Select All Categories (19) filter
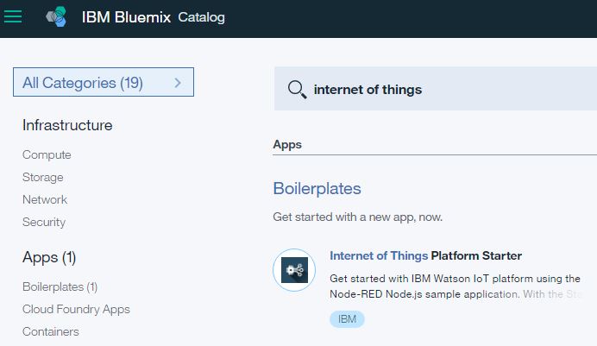Viewport: 597px width, 346px height. point(104,82)
